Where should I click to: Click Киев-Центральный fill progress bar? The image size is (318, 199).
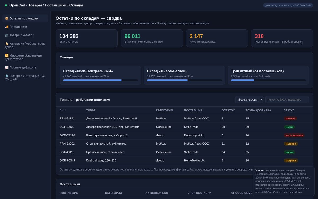pyautogui.click(x=100, y=80)
